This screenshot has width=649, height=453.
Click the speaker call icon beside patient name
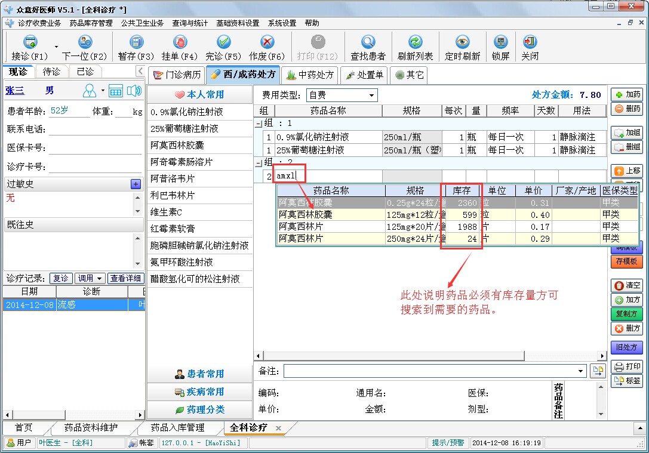pyautogui.click(x=134, y=91)
